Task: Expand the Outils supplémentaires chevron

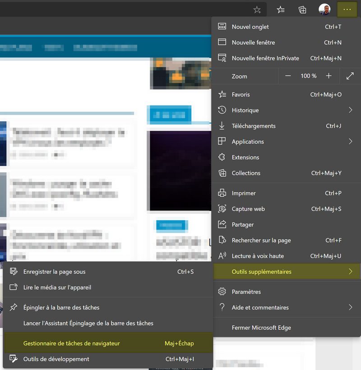Action: (x=350, y=271)
